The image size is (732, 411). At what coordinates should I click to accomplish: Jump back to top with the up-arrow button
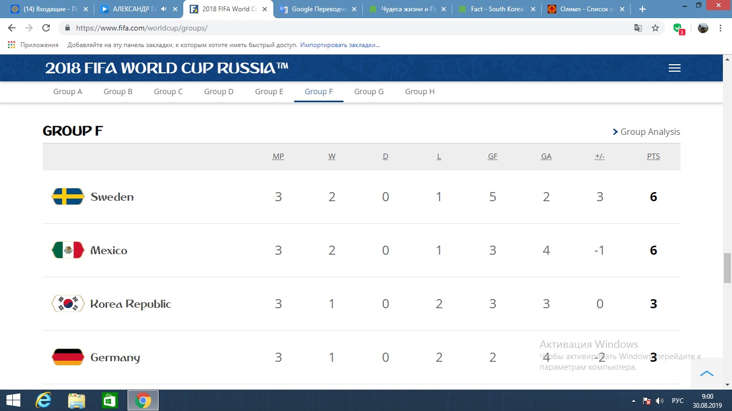click(707, 374)
